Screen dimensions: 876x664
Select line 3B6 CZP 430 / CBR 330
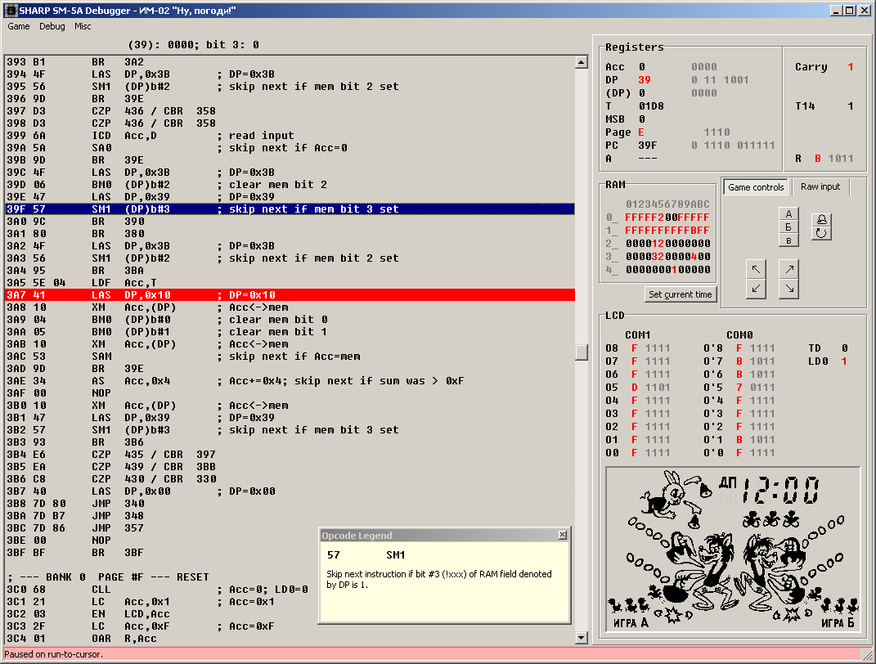click(290, 478)
